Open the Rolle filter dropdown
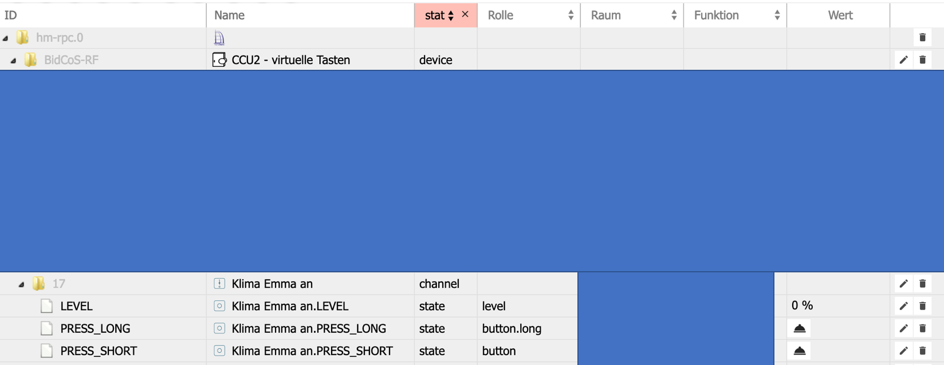The width and height of the screenshot is (944, 365). 571,15
